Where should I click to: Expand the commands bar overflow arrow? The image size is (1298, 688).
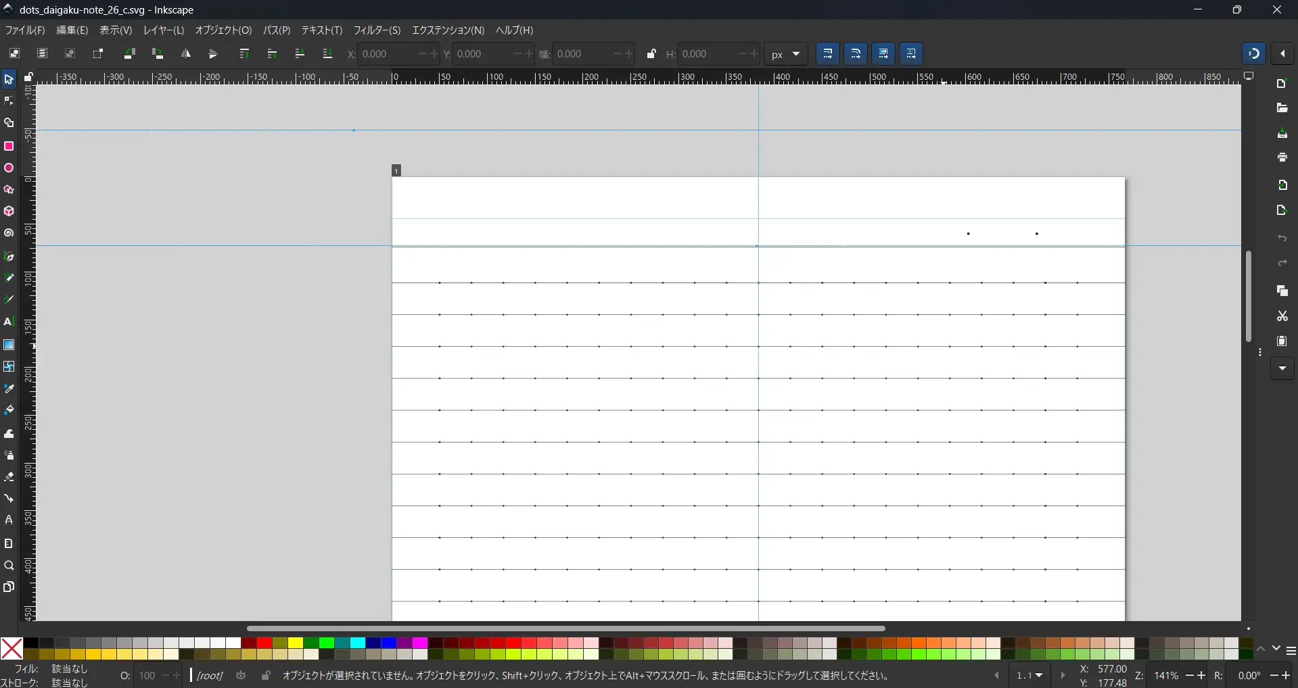coord(1282,369)
